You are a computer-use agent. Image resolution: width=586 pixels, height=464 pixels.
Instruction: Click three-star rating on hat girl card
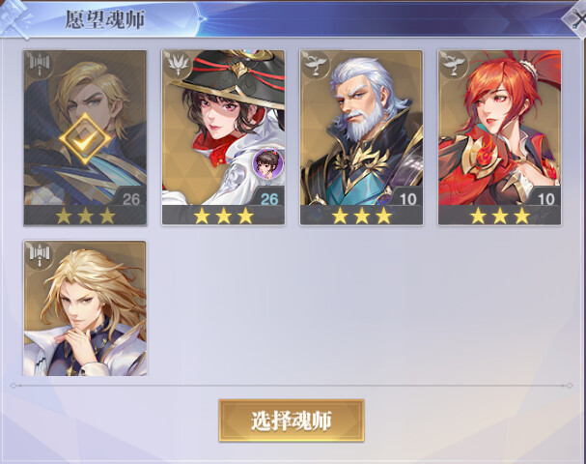[x=223, y=216]
